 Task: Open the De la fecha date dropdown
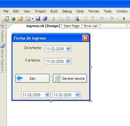[x=68, y=49]
